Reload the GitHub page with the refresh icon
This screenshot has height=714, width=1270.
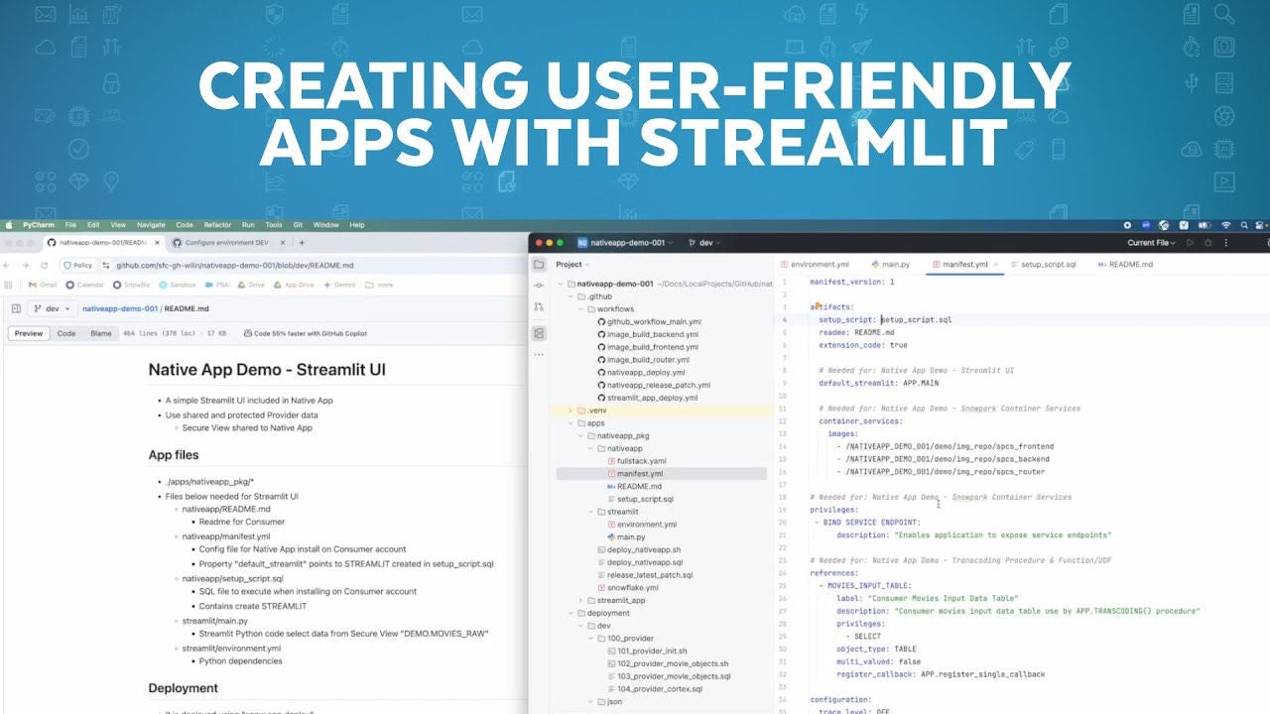(x=44, y=265)
